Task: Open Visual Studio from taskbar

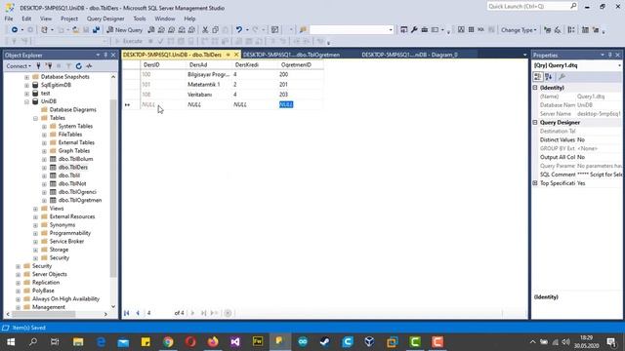Action: (235, 342)
